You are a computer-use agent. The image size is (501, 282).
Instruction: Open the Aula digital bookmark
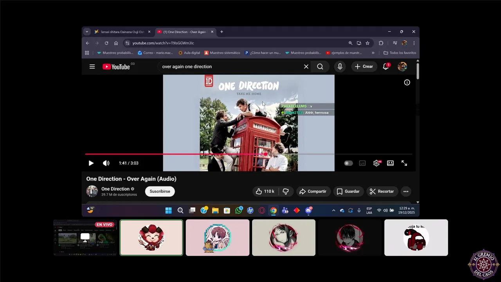(x=189, y=53)
